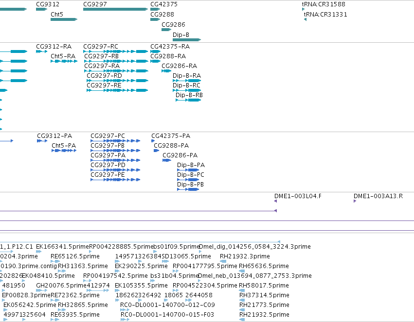Screen dimensions: 414x322
Task: Click transcript CG9297-RA
Action: 102,66
